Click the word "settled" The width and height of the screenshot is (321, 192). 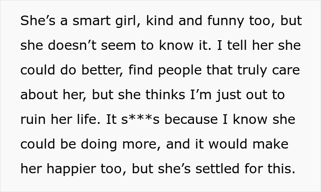point(217,169)
